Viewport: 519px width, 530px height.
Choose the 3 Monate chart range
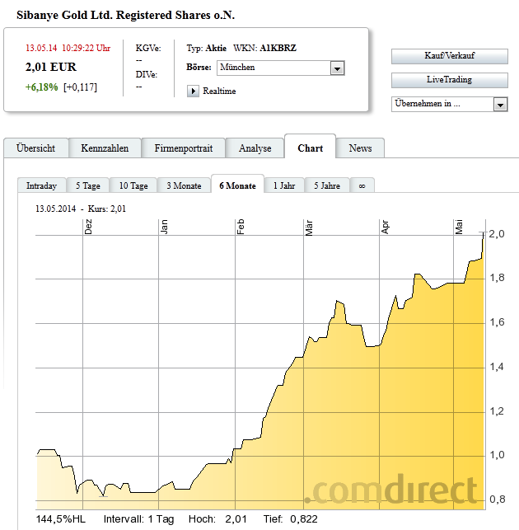click(184, 185)
